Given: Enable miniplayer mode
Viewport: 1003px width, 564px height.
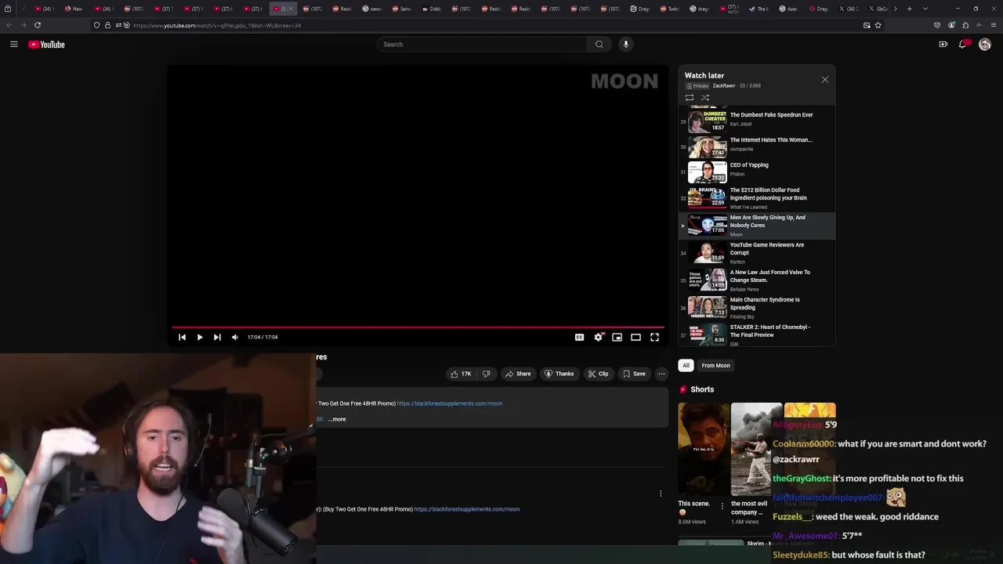Looking at the screenshot, I should (x=617, y=337).
